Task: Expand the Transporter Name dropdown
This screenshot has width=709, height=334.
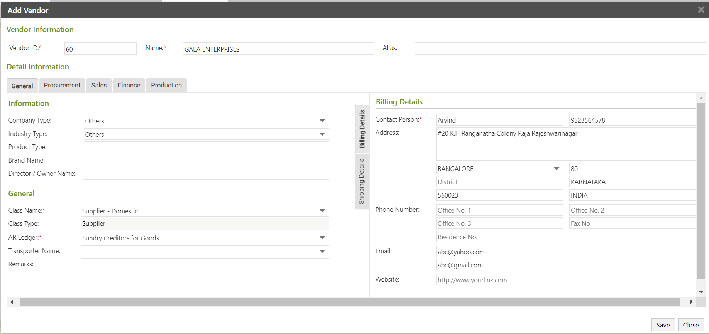Action: 322,251
